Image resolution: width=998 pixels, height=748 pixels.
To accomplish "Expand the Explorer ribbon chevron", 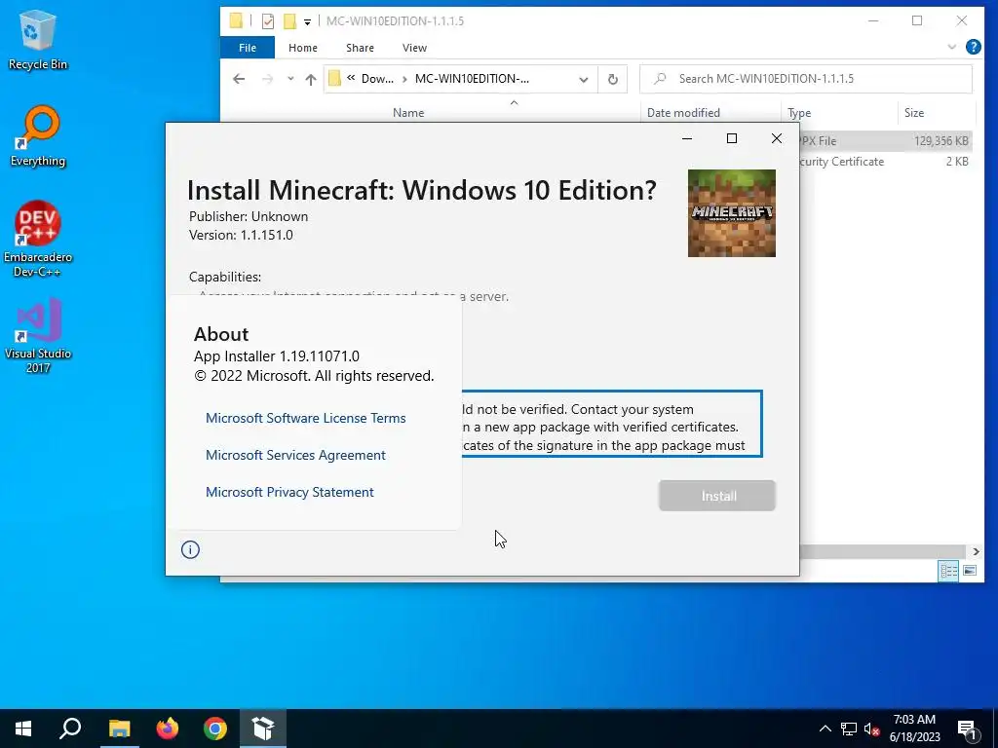I will click(951, 47).
